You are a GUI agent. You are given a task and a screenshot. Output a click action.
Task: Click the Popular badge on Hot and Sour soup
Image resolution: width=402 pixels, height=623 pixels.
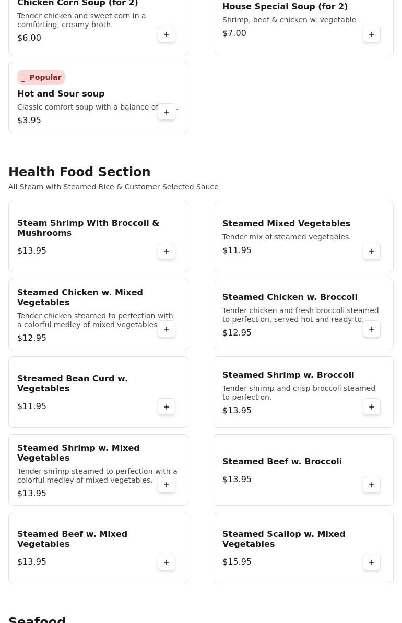pyautogui.click(x=41, y=78)
